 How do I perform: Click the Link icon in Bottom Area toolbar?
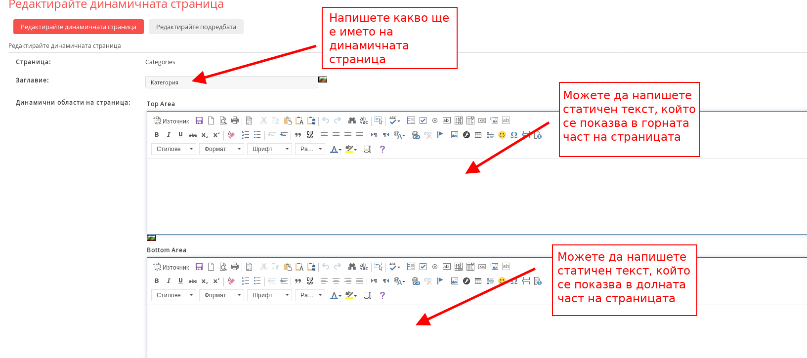click(416, 281)
